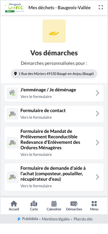Open the Mentions légales link
The height and width of the screenshot is (234, 108).
click(x=56, y=219)
